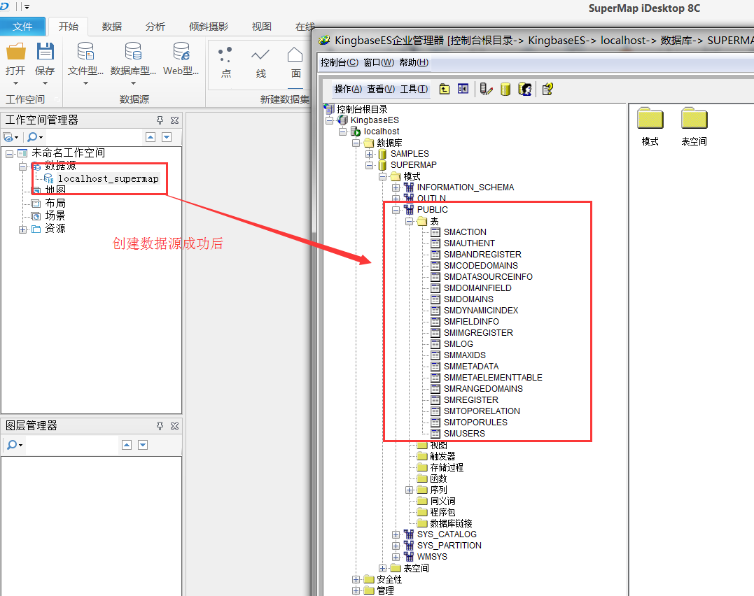Click the query analyzer pencil icon

click(486, 89)
